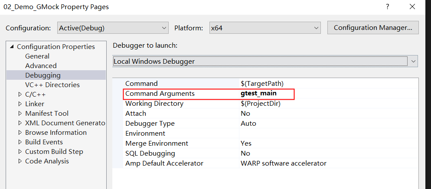The image size is (431, 189).
Task: Close the Property Pages dialog
Action: (412, 7)
